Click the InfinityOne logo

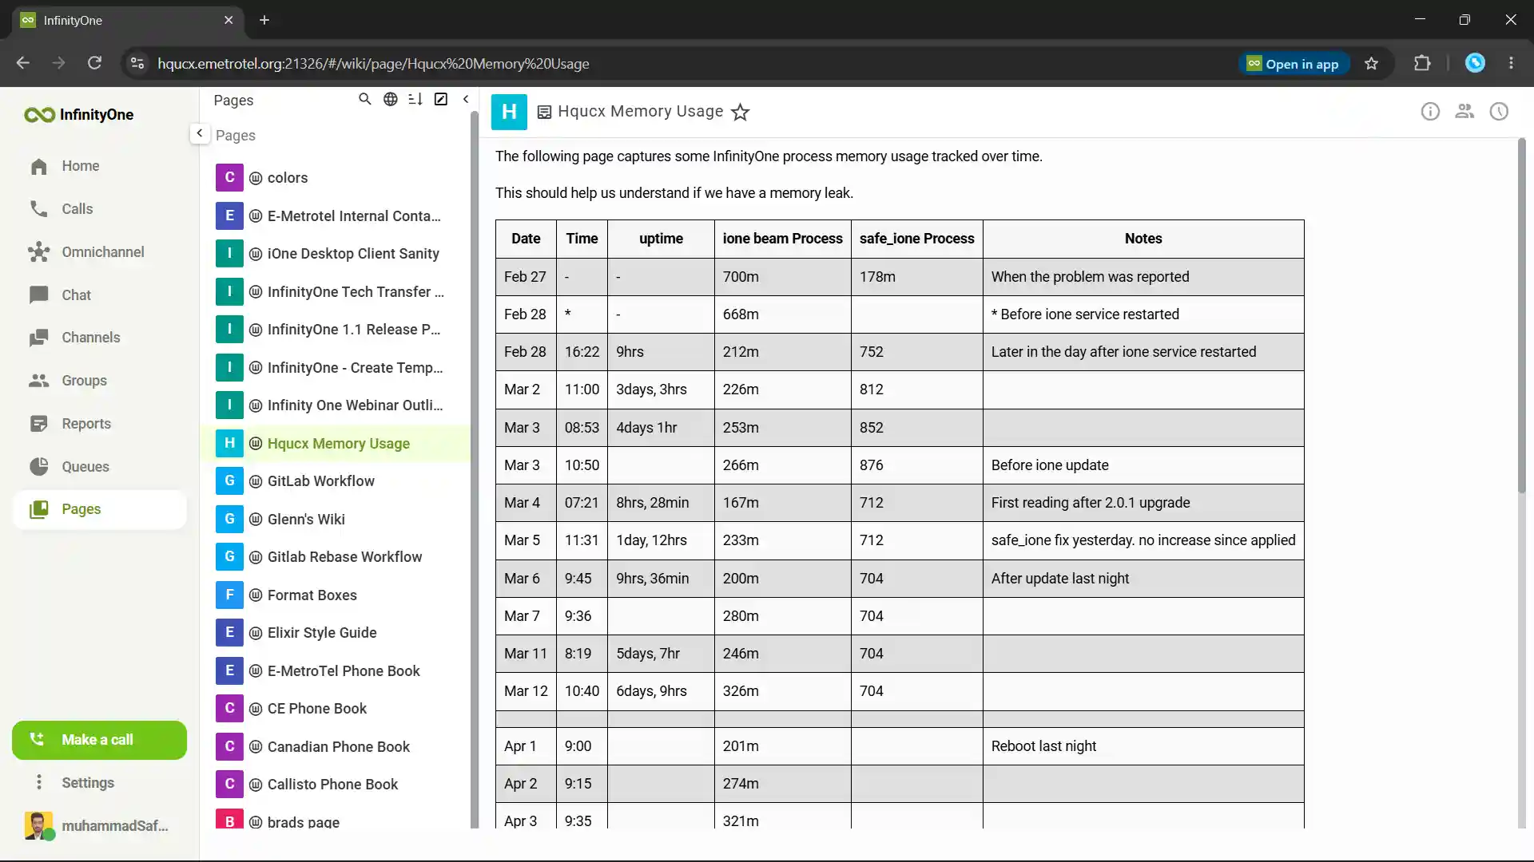pos(79,115)
